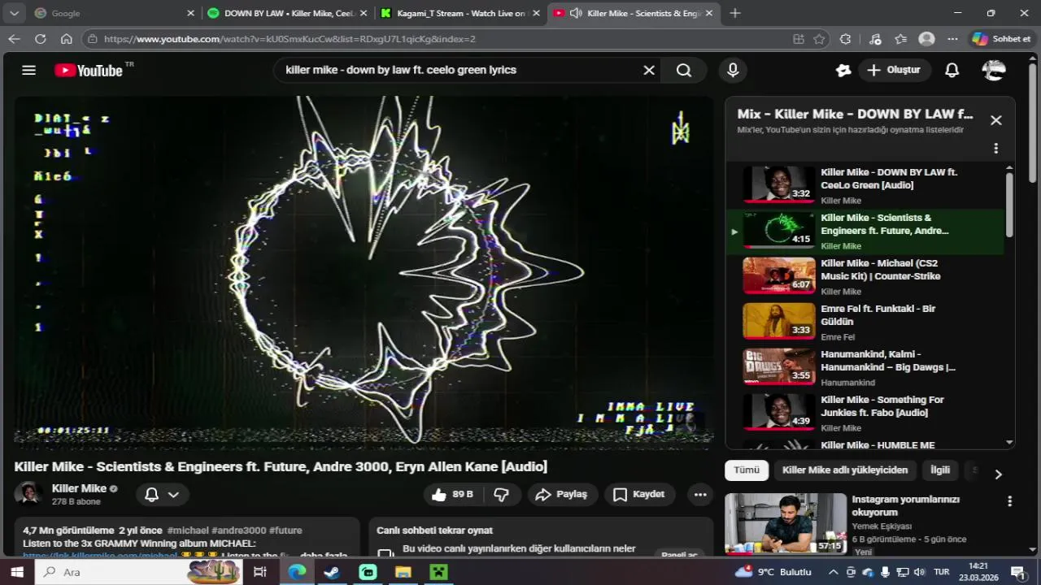Viewport: 1041px width, 585px height.
Task: Open the Killer Mike channel name link
Action: pyautogui.click(x=79, y=488)
